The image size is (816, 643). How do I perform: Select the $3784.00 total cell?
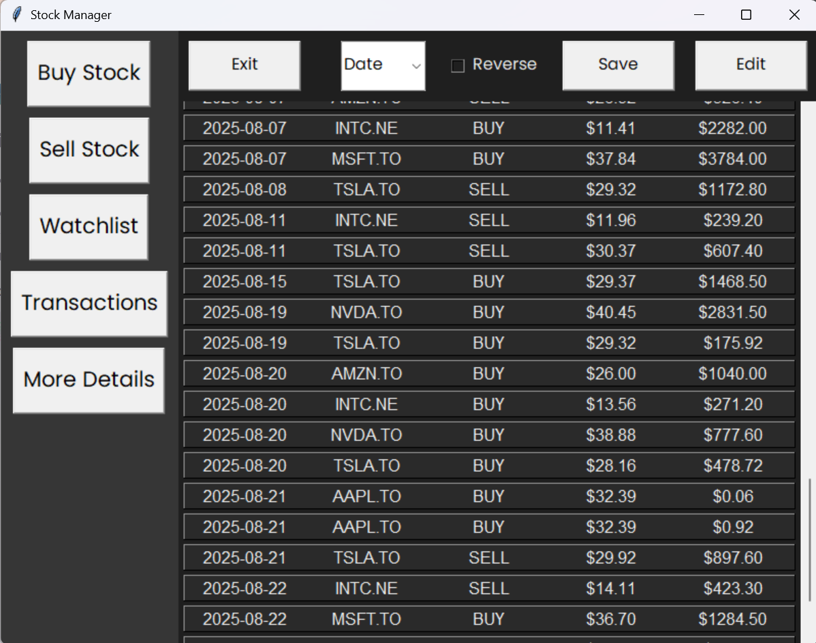(x=733, y=159)
